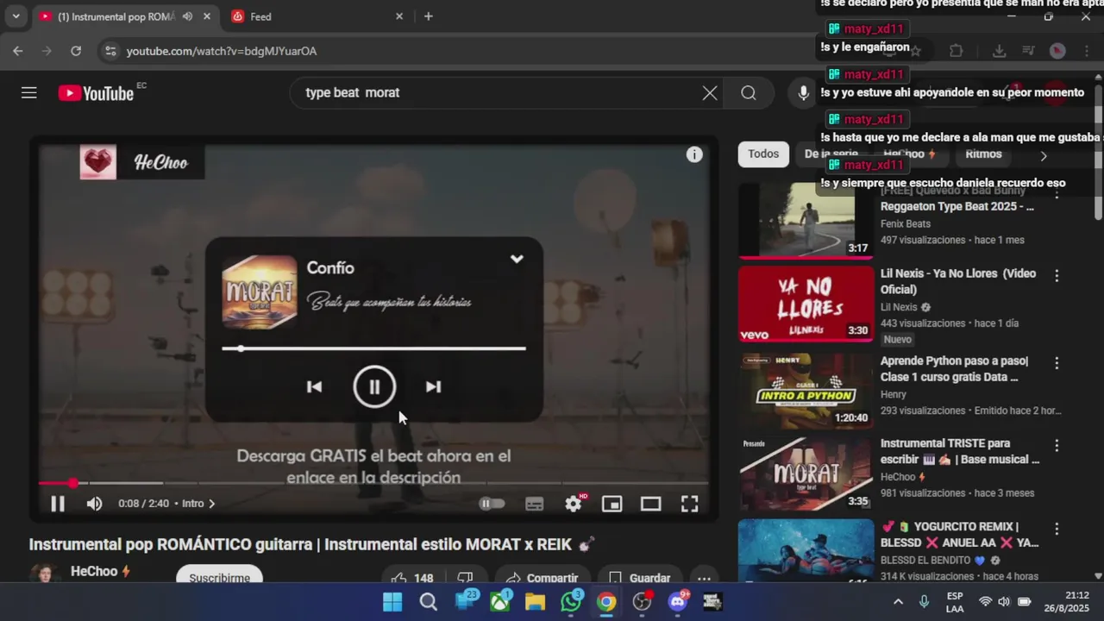Click the MORAT type beat thumbnail
Viewport: 1104px width, 621px height.
[806, 473]
